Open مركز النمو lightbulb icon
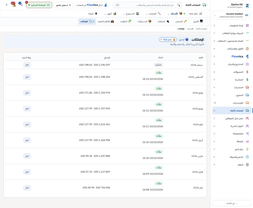253x208 pixels. [247, 149]
